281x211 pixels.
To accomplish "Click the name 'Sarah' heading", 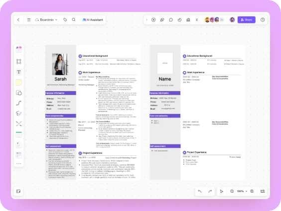I will click(x=60, y=79).
